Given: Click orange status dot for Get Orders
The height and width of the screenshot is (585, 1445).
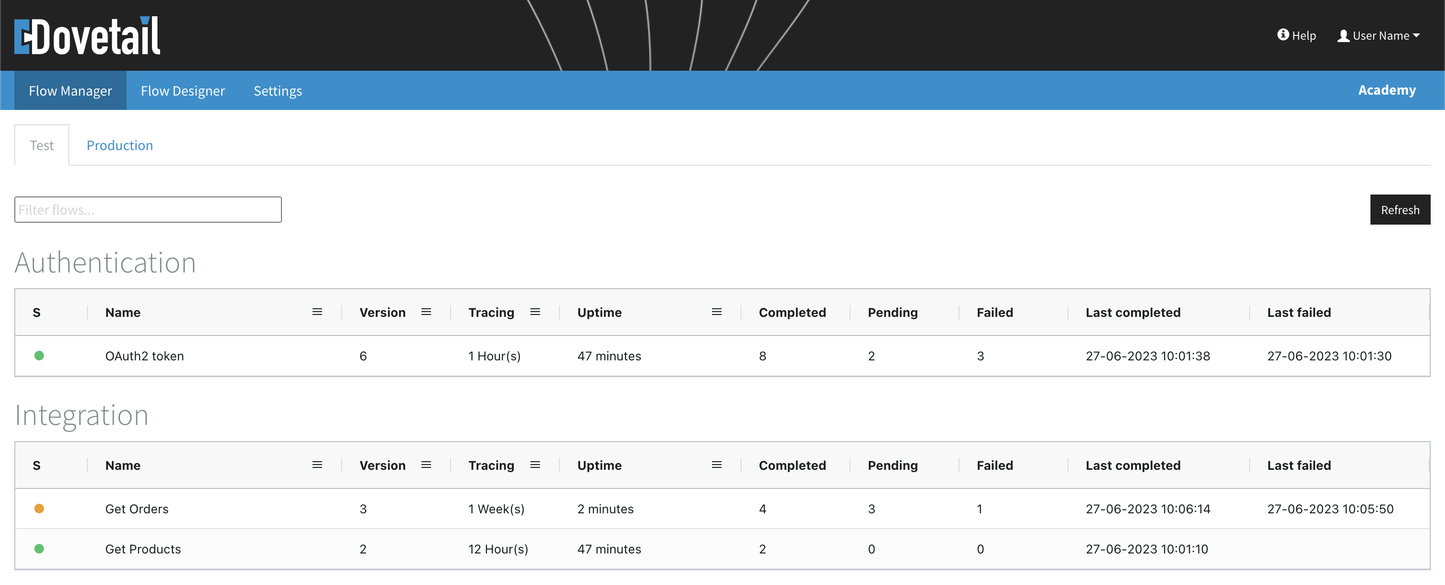Looking at the screenshot, I should [39, 508].
